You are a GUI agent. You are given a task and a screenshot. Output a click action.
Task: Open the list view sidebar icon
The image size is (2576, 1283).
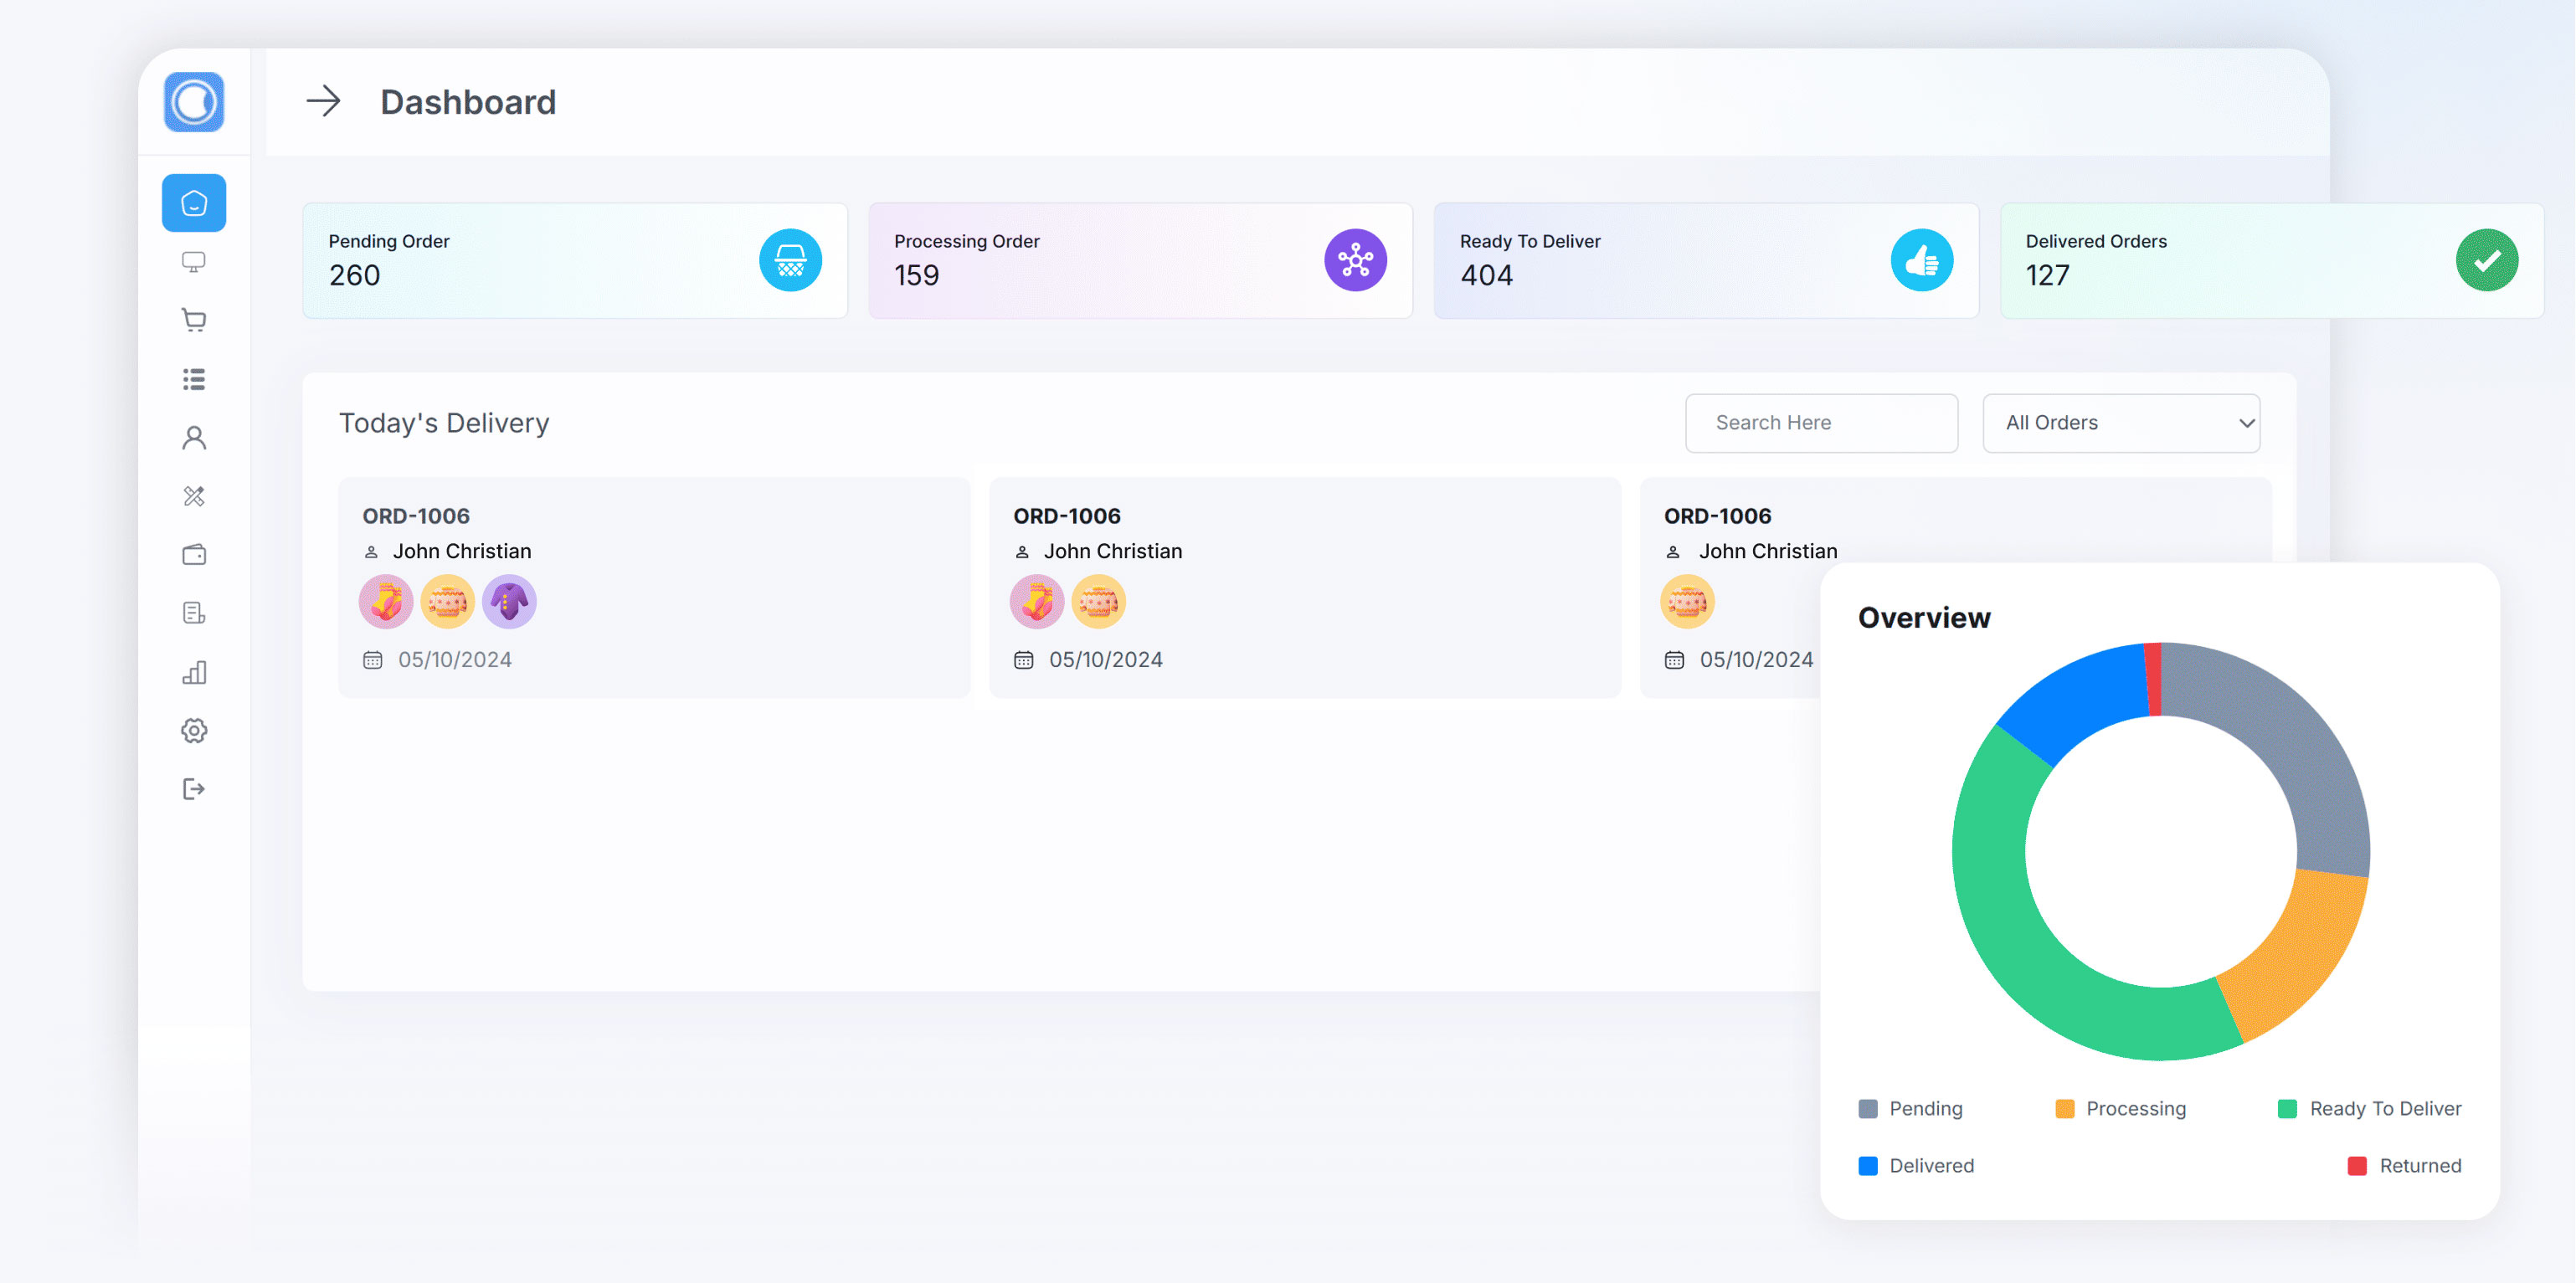click(194, 379)
